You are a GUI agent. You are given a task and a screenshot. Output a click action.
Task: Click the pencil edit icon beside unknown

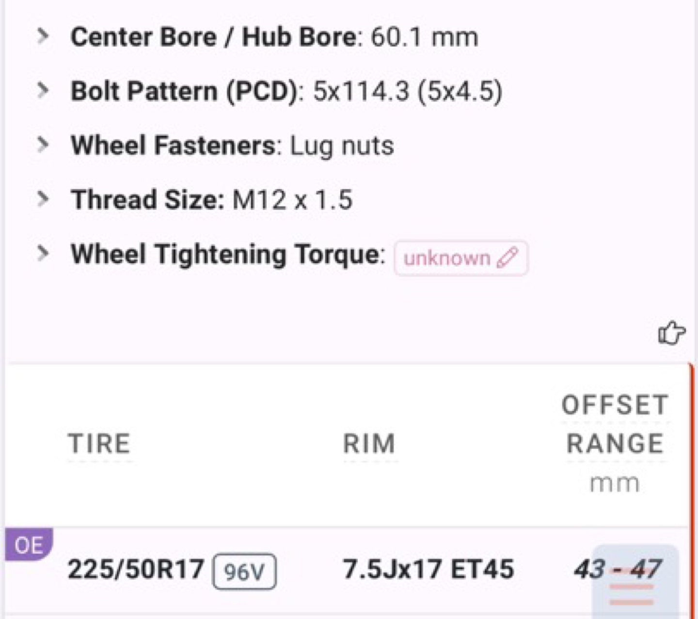(x=508, y=258)
